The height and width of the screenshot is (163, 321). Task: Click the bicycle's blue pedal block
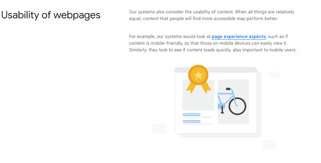(221, 106)
